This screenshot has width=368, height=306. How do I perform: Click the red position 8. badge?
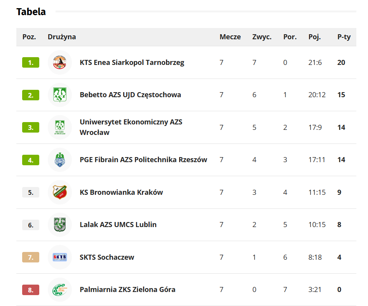pyautogui.click(x=31, y=290)
